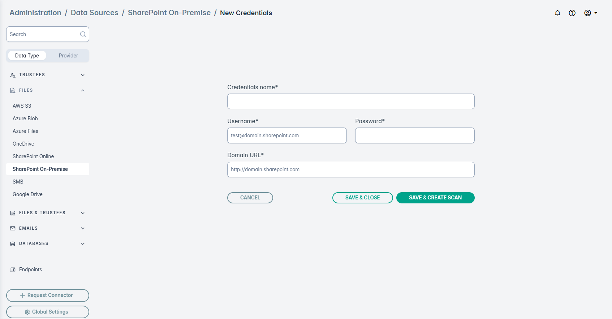Click the notifications bell icon

tap(557, 13)
